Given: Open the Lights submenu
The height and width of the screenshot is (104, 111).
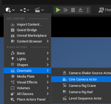Looking at the screenshot, I should pos(27,59).
